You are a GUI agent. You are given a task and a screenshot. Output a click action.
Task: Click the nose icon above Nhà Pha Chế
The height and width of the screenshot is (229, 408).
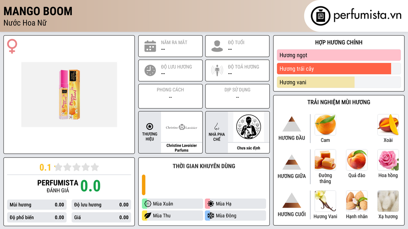(216, 126)
